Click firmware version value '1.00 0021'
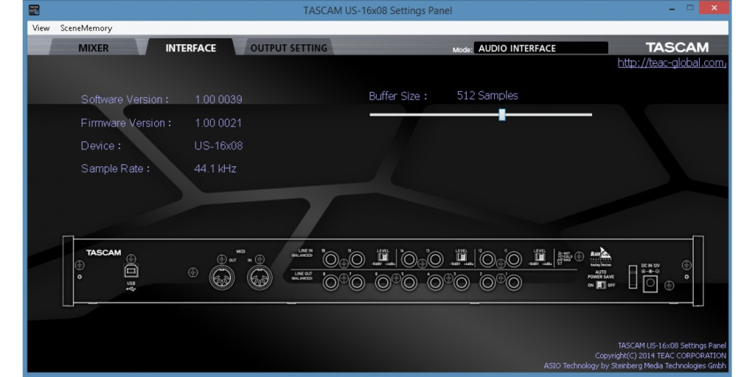This screenshot has height=377, width=755. (218, 123)
